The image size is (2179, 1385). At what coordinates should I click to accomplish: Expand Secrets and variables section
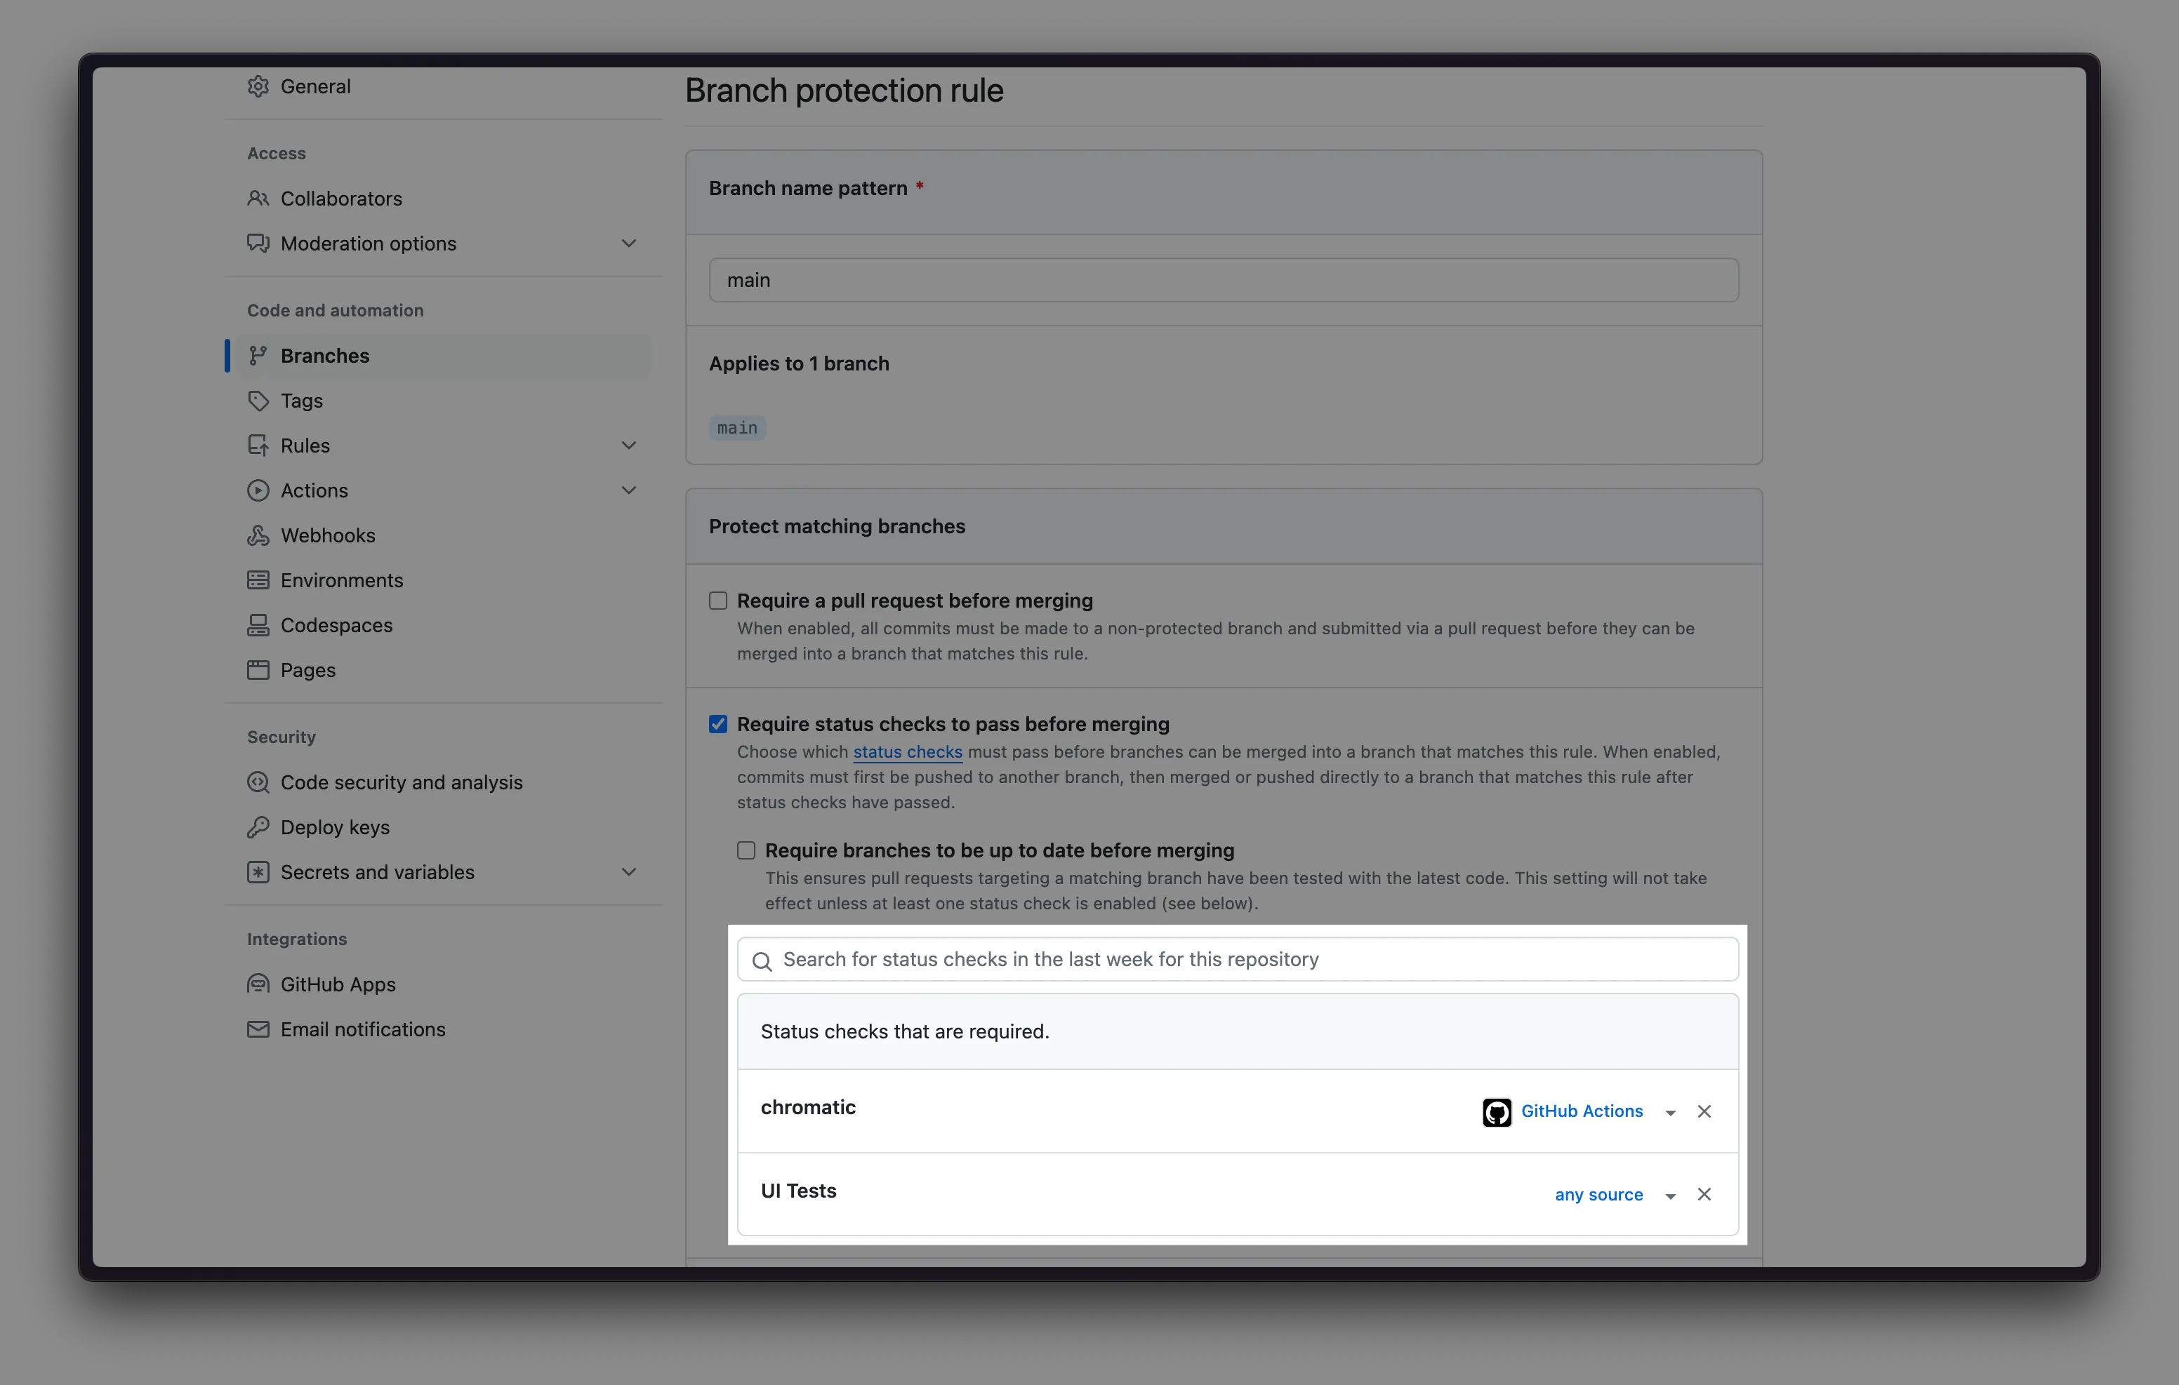click(x=629, y=872)
